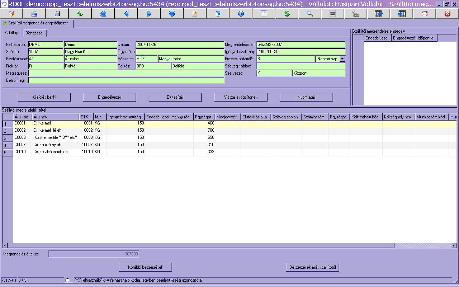The height and width of the screenshot is (287, 459).
Task: Click the Igényelt mennyiség column header
Action: (126, 117)
